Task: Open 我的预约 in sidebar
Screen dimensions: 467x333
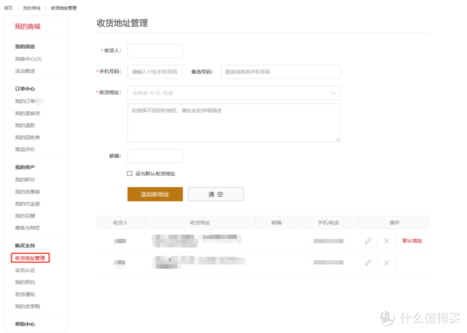Action: (25, 282)
